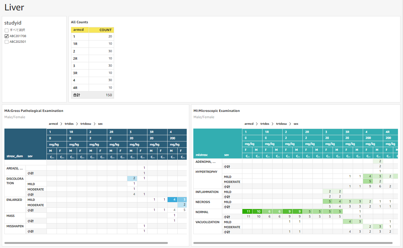
Task: Click the horizontal scrollbar under the MA table
Action: tap(86, 243)
